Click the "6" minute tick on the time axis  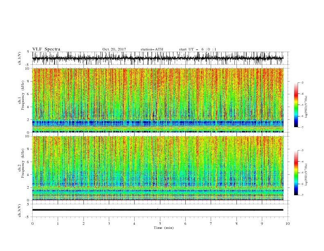[185, 224]
